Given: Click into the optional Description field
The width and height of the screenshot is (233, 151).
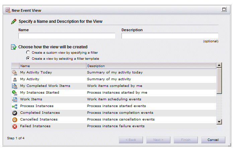Looking at the screenshot, I should point(170,36).
